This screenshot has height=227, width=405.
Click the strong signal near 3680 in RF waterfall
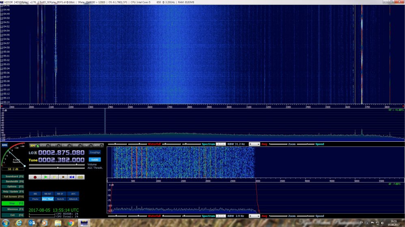(362, 54)
